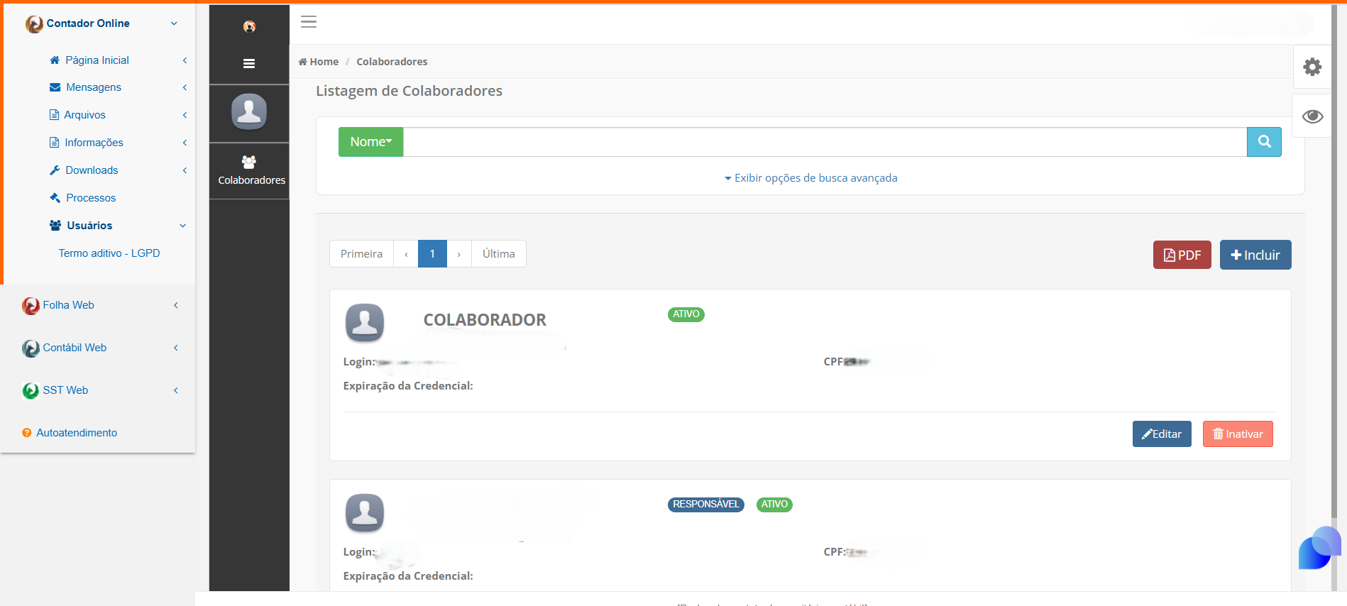Export the list as PDF
1347x606 pixels.
click(1182, 255)
